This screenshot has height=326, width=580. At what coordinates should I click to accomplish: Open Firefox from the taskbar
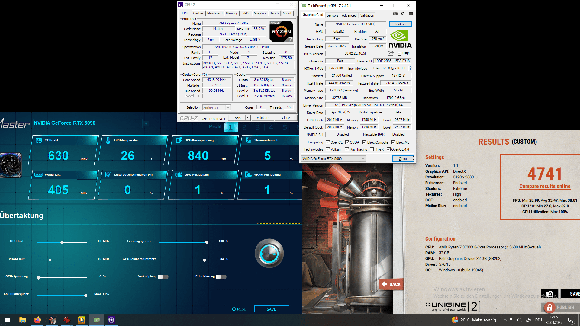[37, 320]
